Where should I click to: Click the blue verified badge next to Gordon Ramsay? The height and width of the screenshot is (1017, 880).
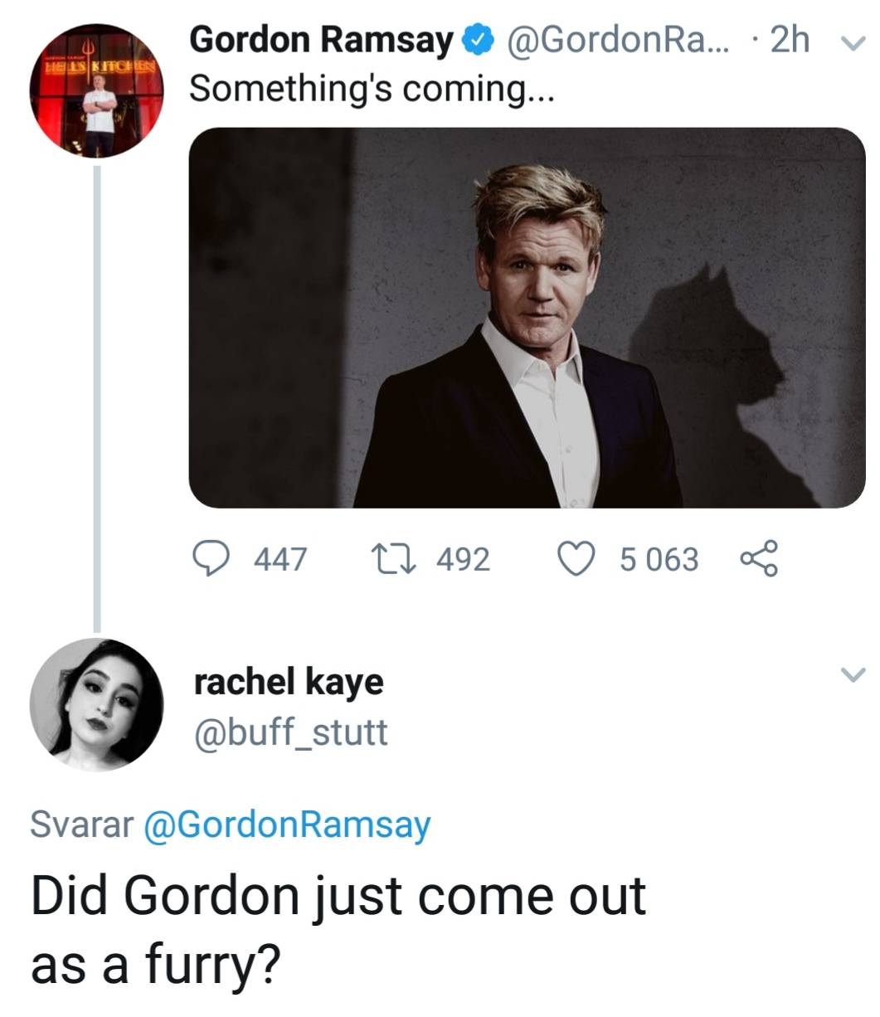coord(477,39)
